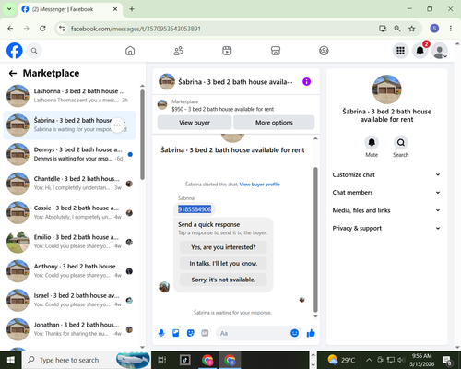Open the View buyer profile link
Screen dimensions: 461x369
coord(260,184)
